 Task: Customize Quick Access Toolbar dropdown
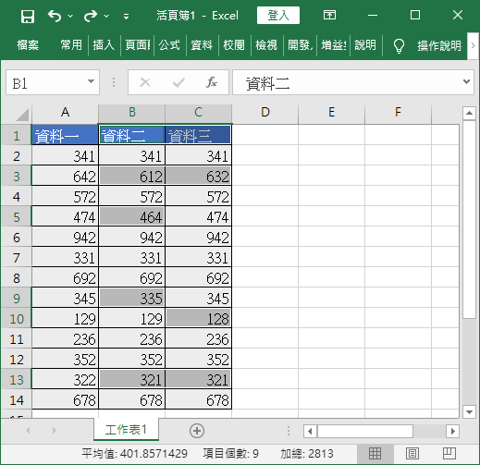(x=126, y=17)
